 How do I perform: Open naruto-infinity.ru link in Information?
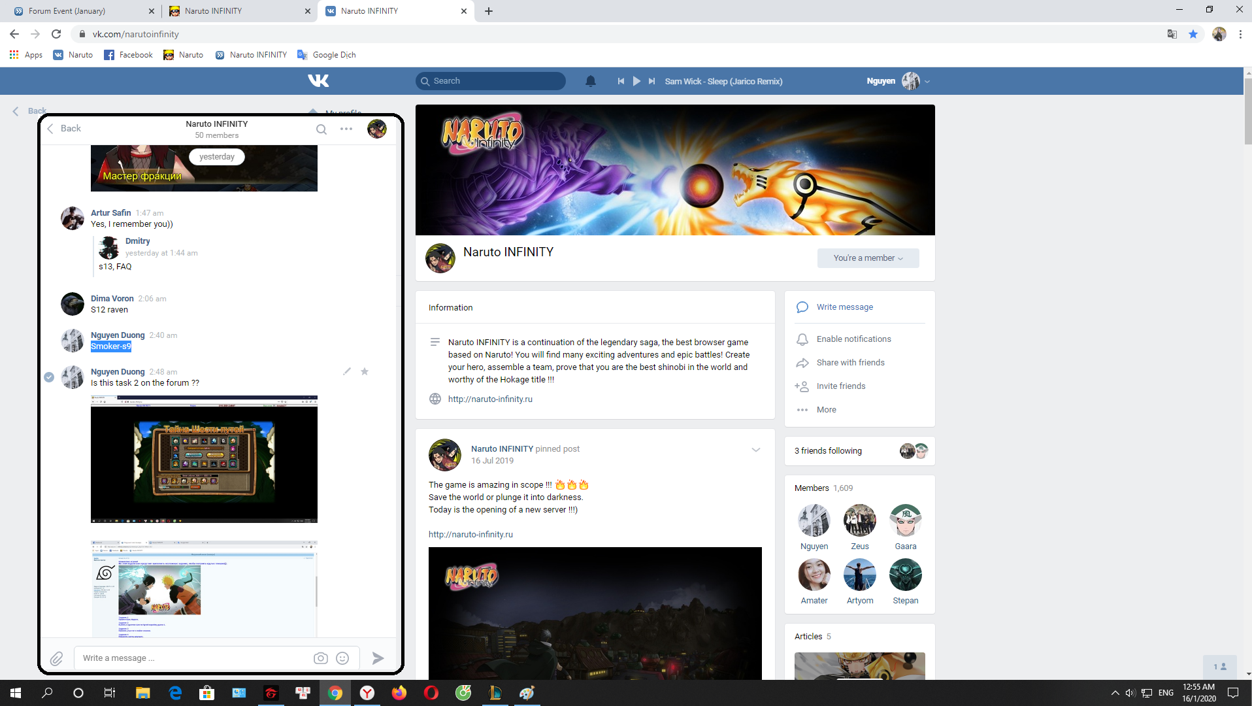(x=490, y=399)
